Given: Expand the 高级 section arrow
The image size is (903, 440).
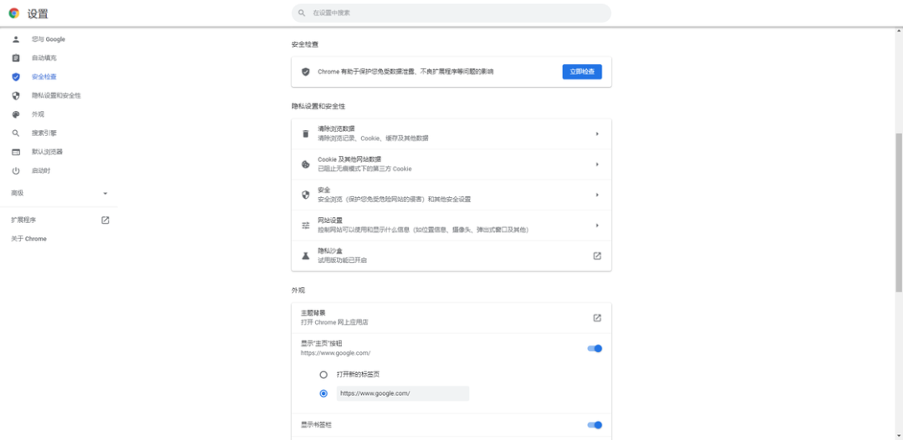Looking at the screenshot, I should click(x=105, y=193).
